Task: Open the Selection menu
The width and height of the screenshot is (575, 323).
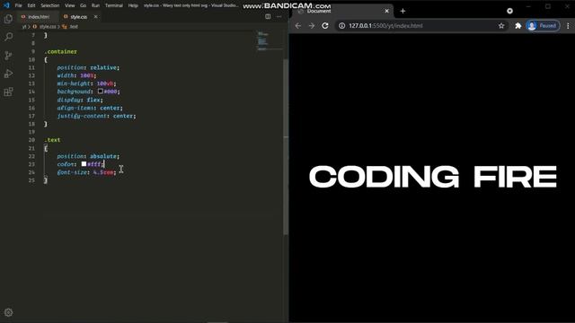Action: coord(50,5)
